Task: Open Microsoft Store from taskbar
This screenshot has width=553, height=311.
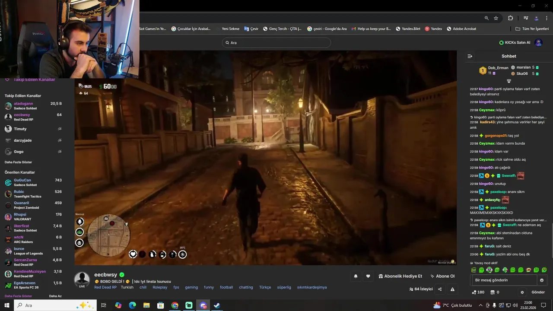Action: click(161, 305)
